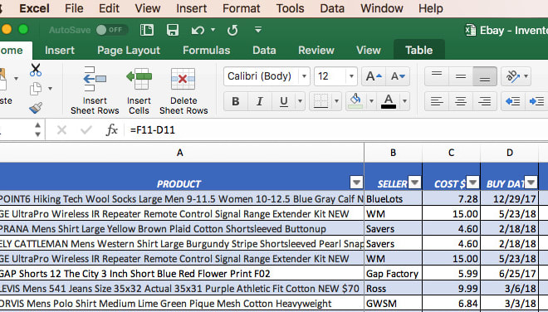Viewport: 548px width, 312px height.
Task: Open the Undo history dropdown arrow
Action: (213, 30)
